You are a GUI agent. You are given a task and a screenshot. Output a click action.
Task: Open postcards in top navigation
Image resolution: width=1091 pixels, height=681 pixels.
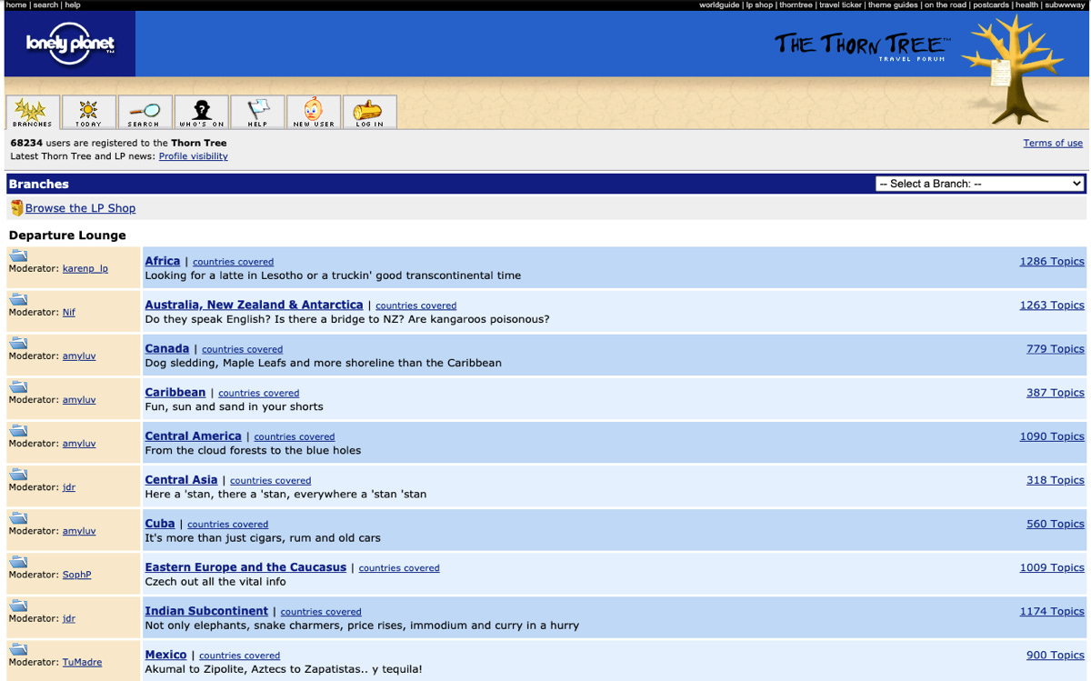point(991,5)
